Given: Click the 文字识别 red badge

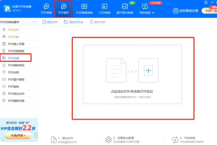Looking at the screenshot, I should [x=156, y=3].
